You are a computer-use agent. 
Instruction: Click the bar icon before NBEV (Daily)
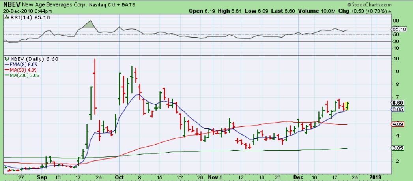point(7,59)
